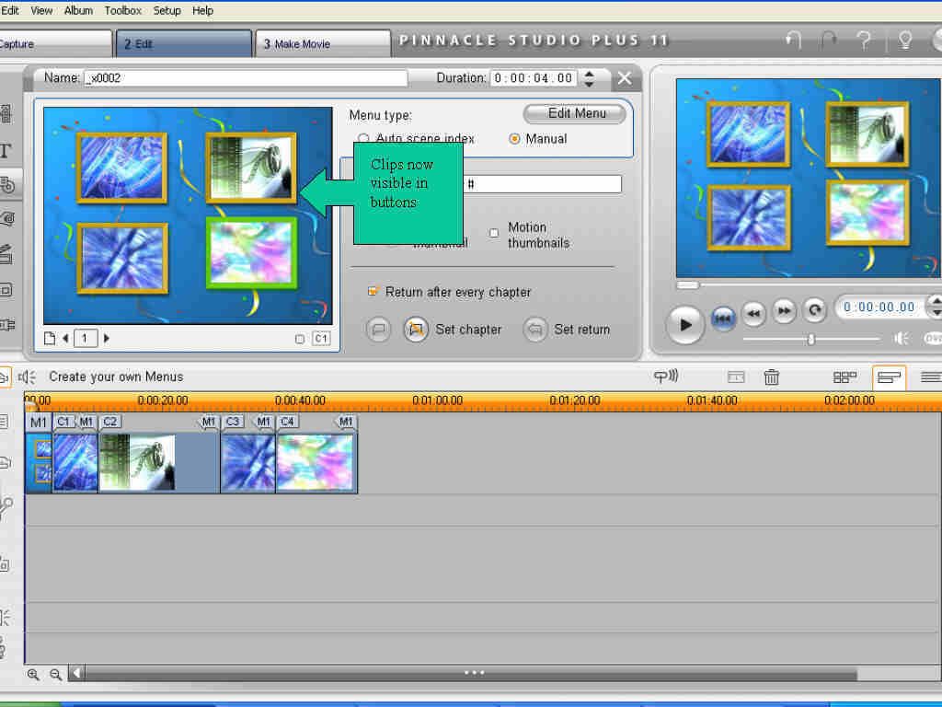Select the C1 chapter flag on timeline
Image resolution: width=942 pixels, height=707 pixels.
point(63,422)
